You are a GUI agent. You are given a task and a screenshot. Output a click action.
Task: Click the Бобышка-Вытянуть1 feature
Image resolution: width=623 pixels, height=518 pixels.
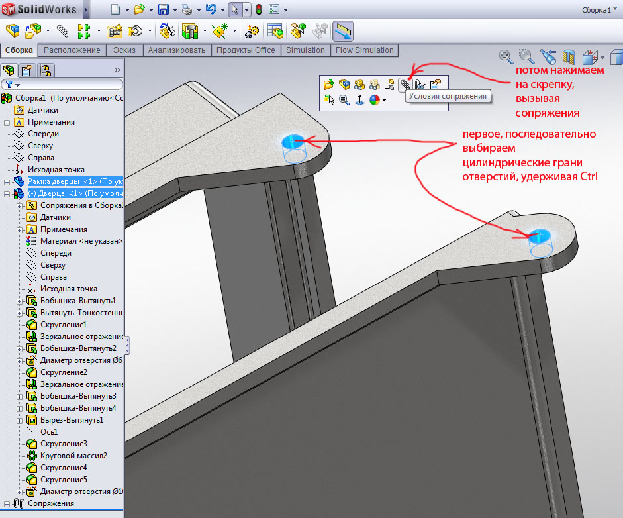(77, 301)
